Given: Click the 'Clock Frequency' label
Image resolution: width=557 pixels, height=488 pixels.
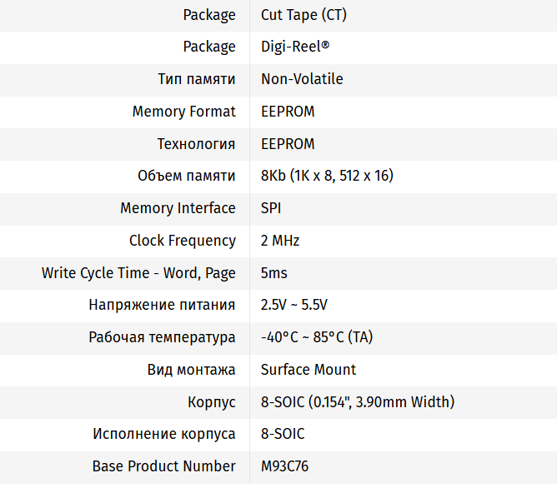Looking at the screenshot, I should 182,241.
